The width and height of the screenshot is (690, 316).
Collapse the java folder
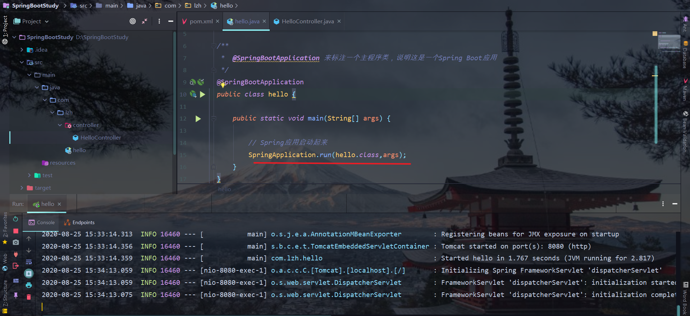[x=37, y=87]
